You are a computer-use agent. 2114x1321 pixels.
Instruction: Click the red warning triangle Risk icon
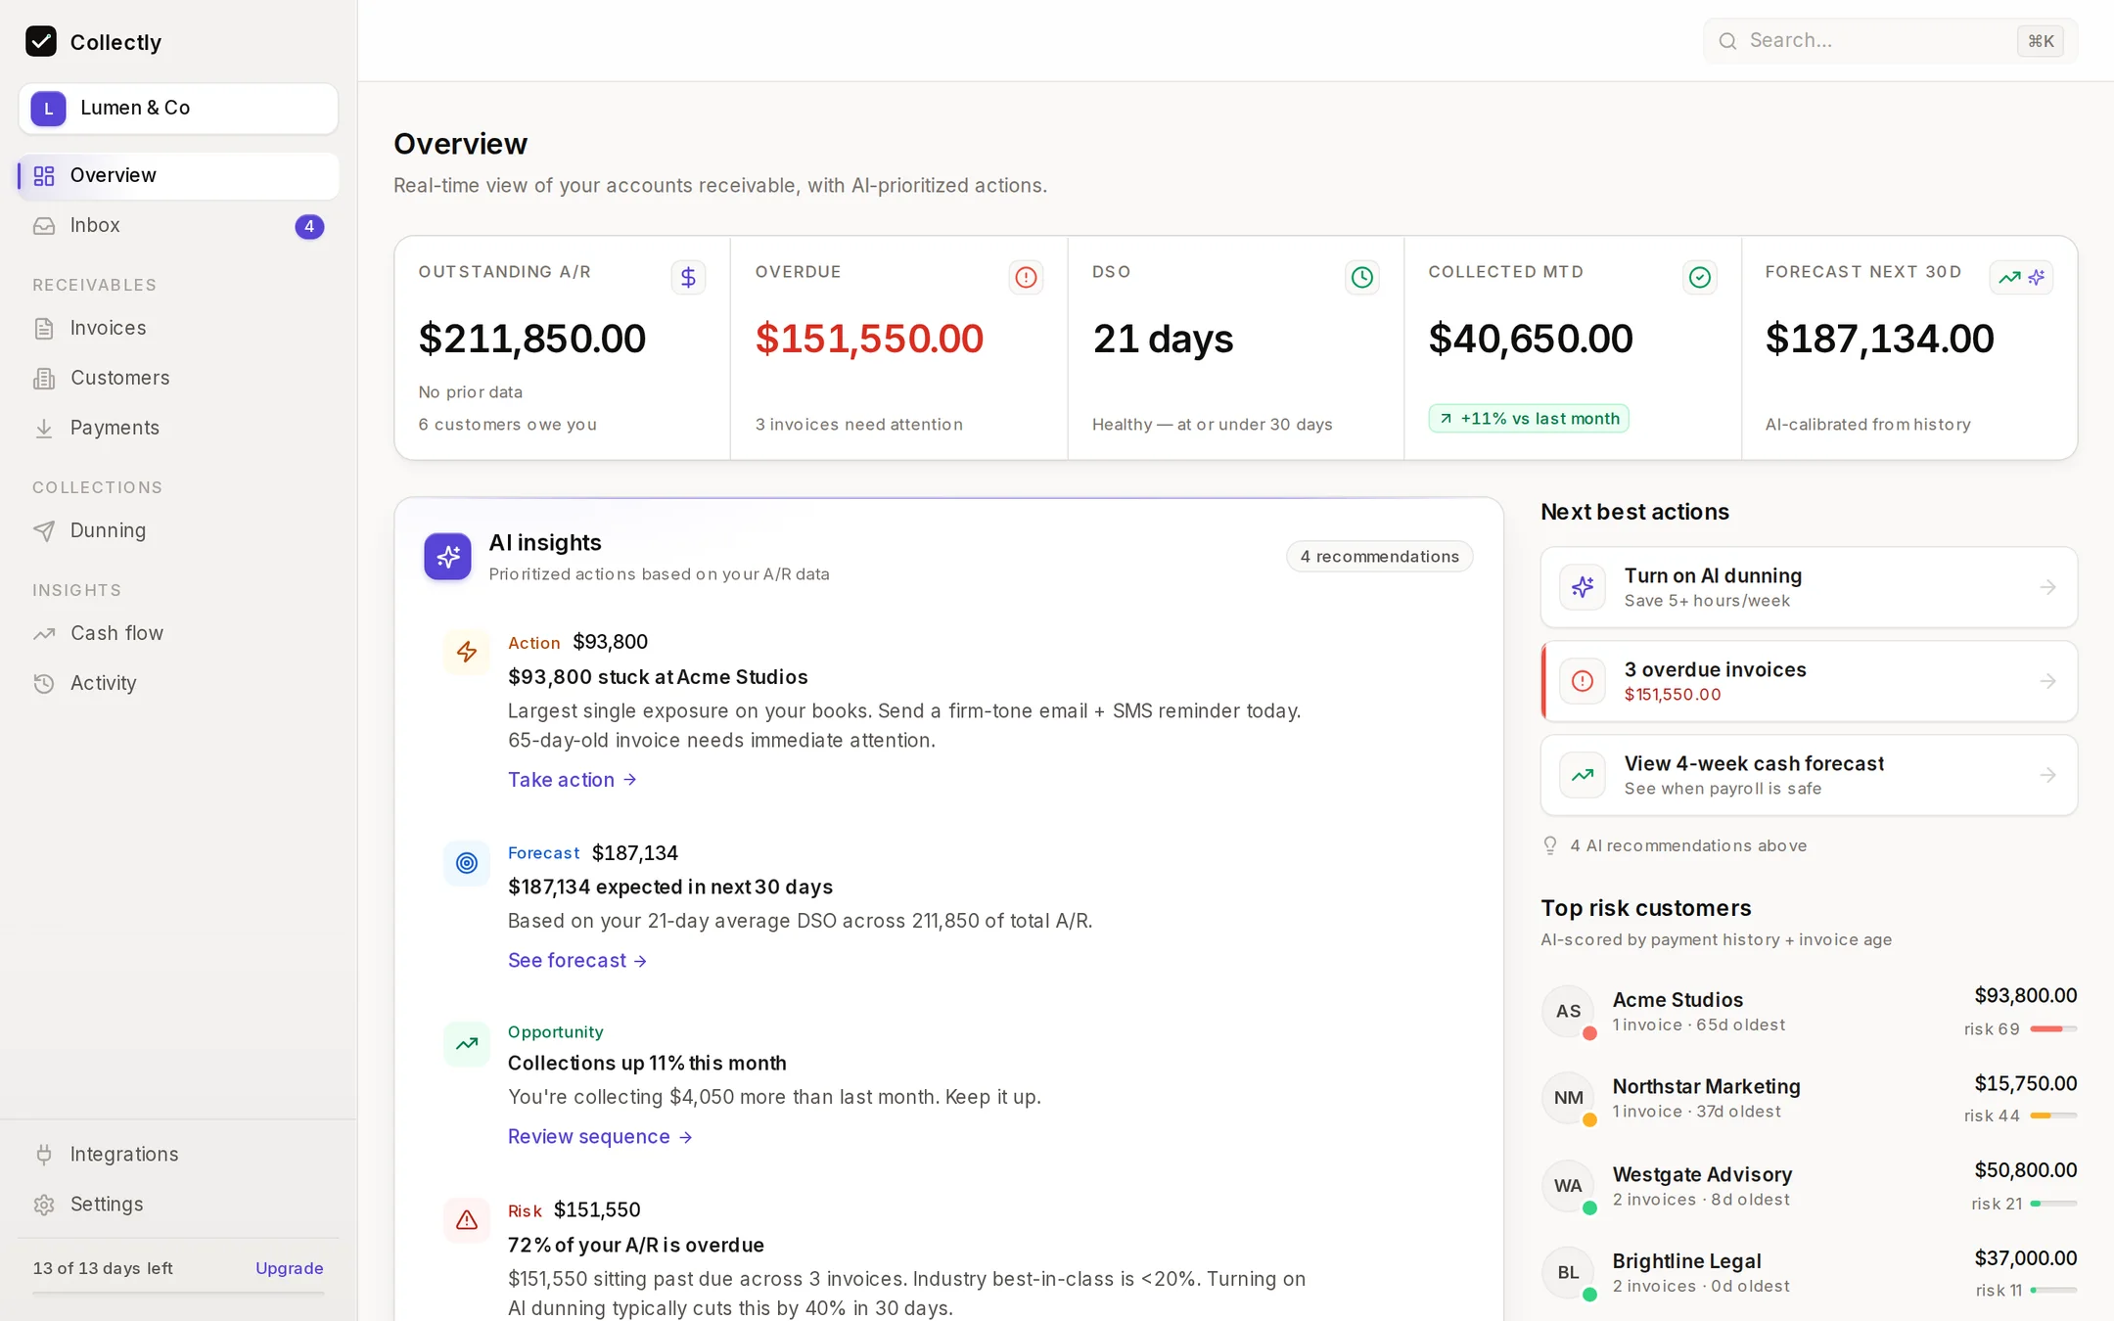coord(467,1220)
